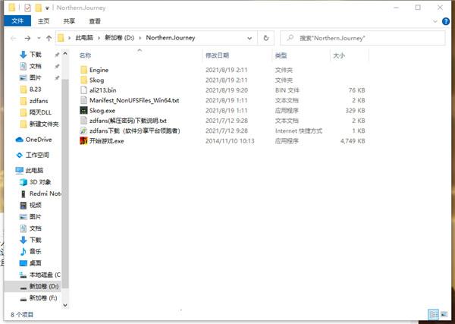Viewport: 455px width, 324px height.
Task: Open the zdfans folder in sidebar
Action: (x=39, y=101)
